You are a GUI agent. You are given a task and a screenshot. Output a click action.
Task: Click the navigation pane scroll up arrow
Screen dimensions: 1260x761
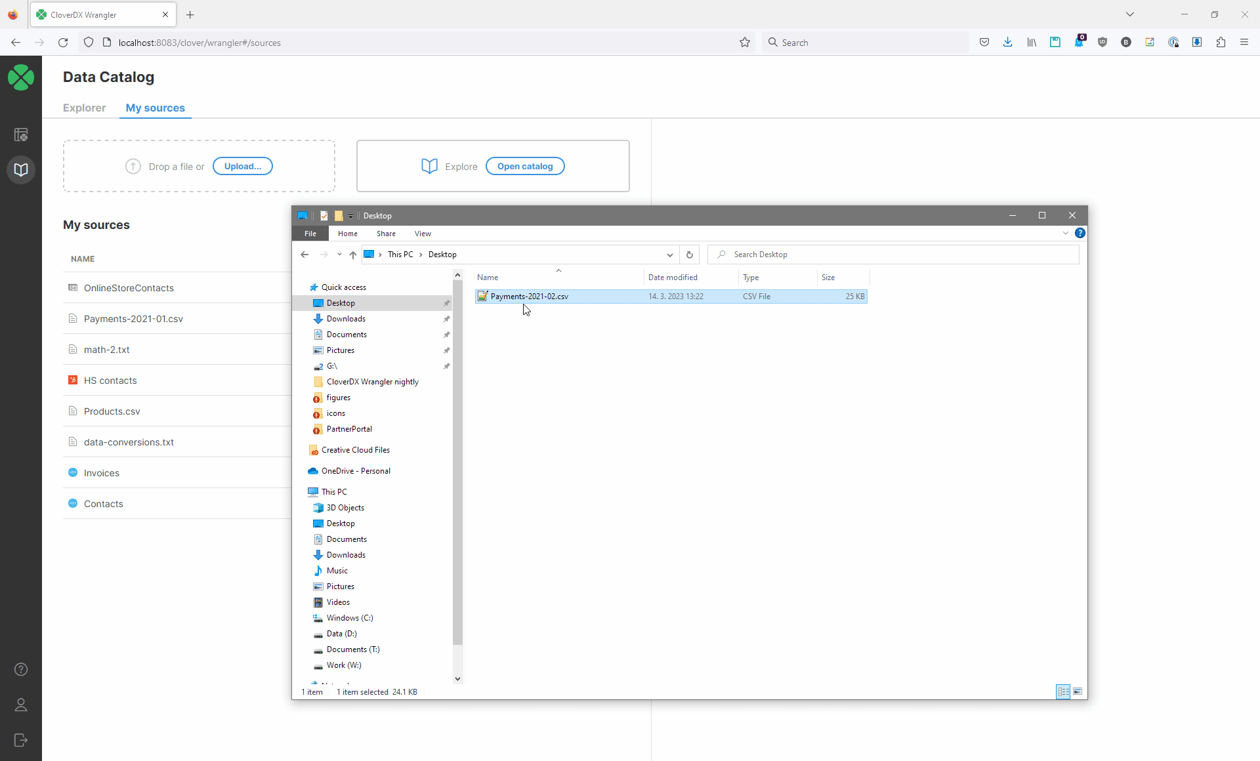(457, 276)
